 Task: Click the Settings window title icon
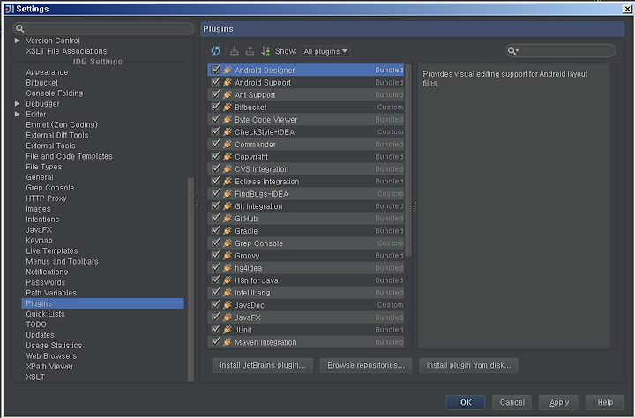[x=10, y=9]
